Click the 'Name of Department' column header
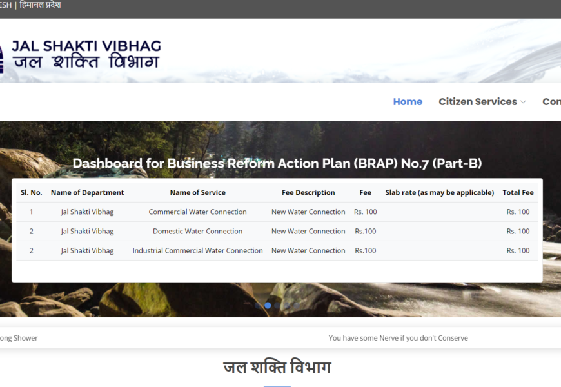This screenshot has height=387, width=561. [87, 192]
